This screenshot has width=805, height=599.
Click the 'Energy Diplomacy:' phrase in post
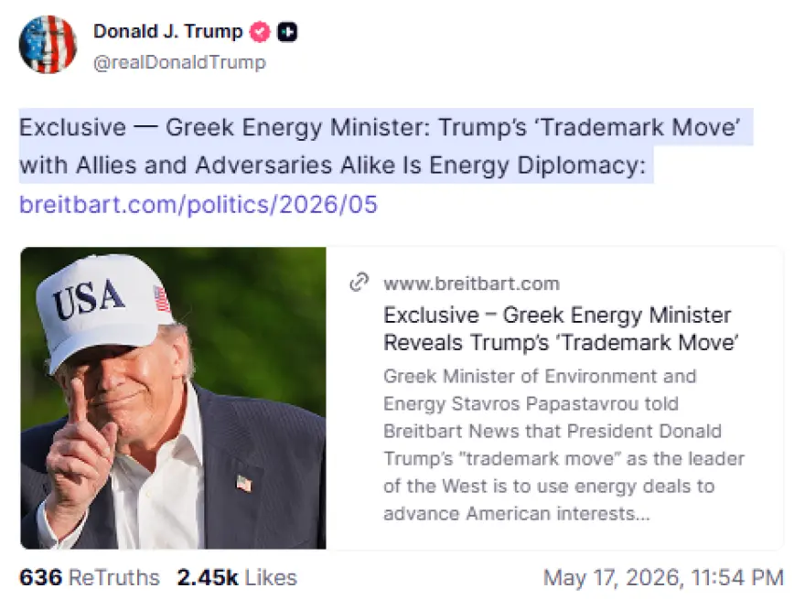[x=538, y=166]
